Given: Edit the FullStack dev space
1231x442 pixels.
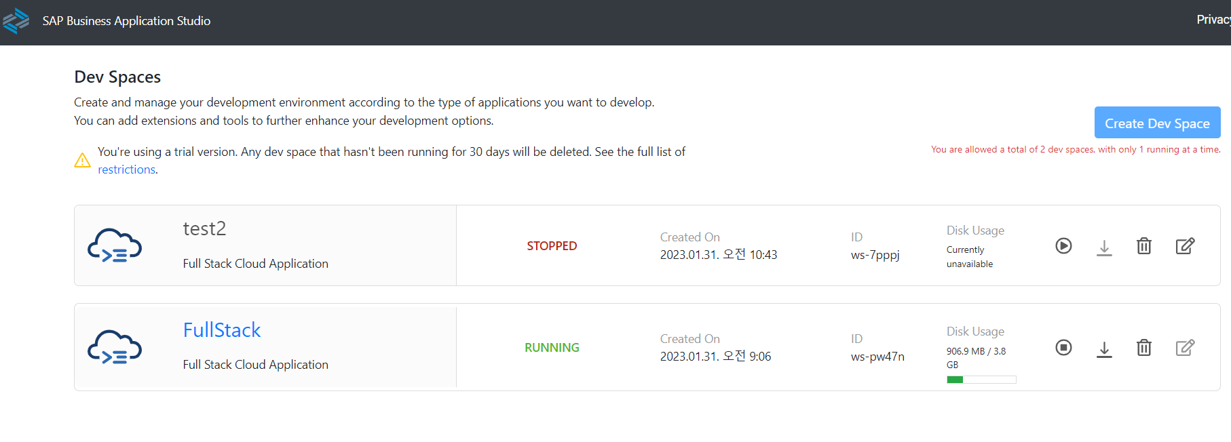Looking at the screenshot, I should point(1185,348).
